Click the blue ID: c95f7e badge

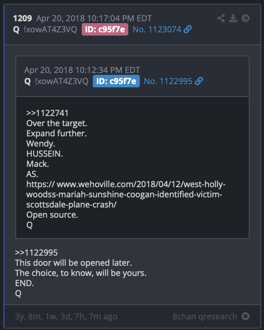tap(116, 81)
